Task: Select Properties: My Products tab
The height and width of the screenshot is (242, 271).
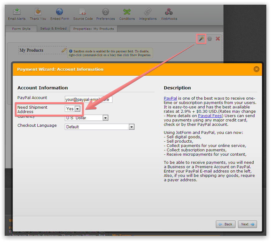Action: pyautogui.click(x=93, y=29)
